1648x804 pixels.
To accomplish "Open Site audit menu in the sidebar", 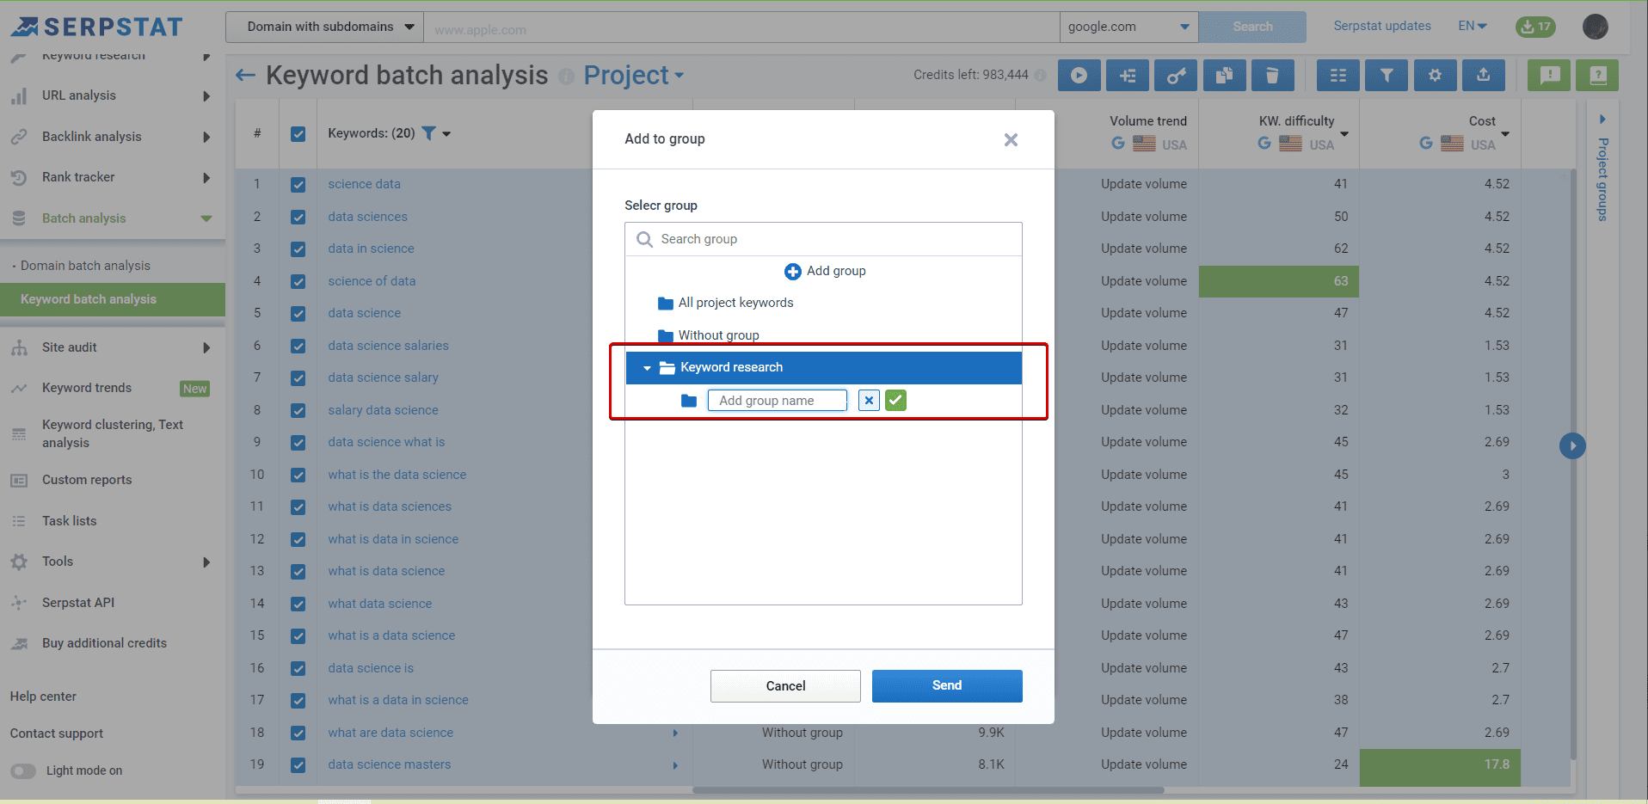I will 70,347.
